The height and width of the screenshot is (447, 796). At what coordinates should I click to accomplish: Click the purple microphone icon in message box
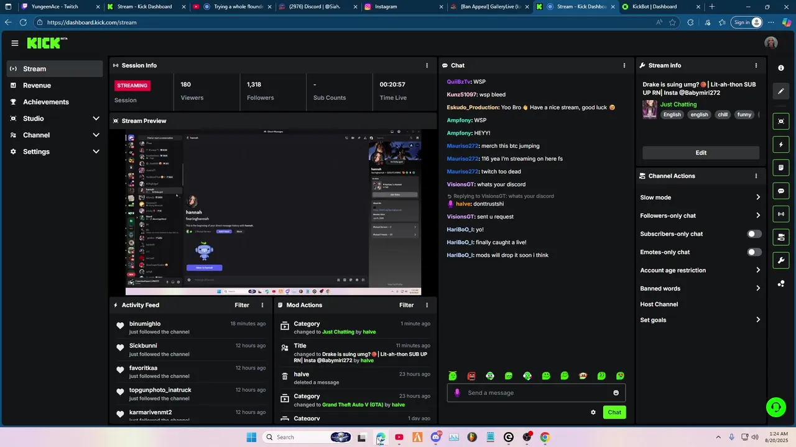coord(457,392)
